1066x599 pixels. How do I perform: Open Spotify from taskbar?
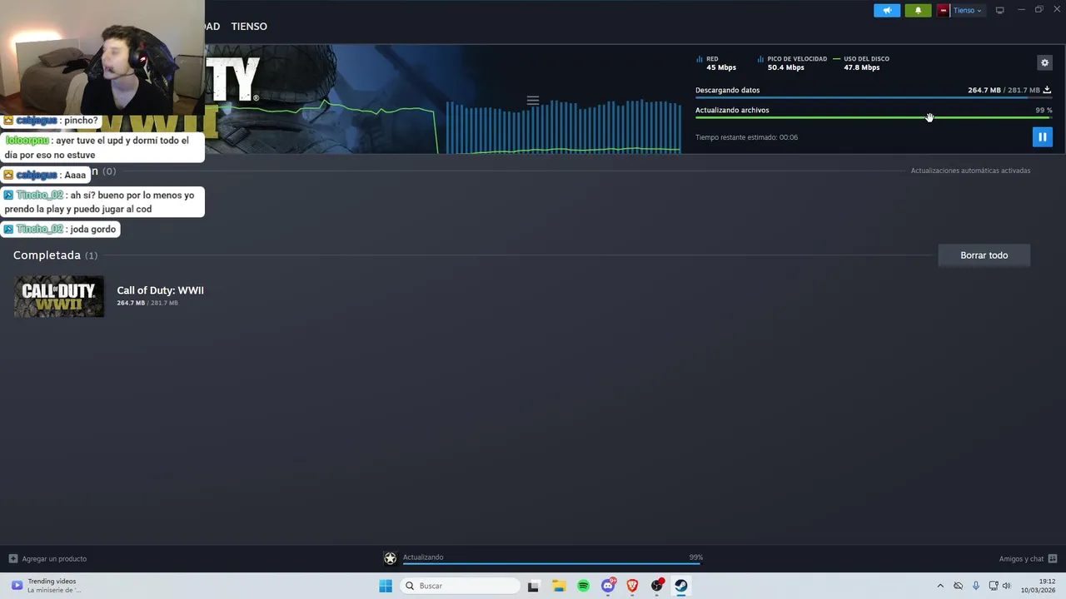click(x=583, y=586)
